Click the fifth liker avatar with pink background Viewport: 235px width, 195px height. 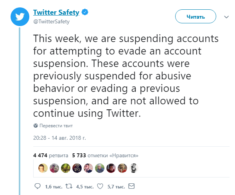88,168
